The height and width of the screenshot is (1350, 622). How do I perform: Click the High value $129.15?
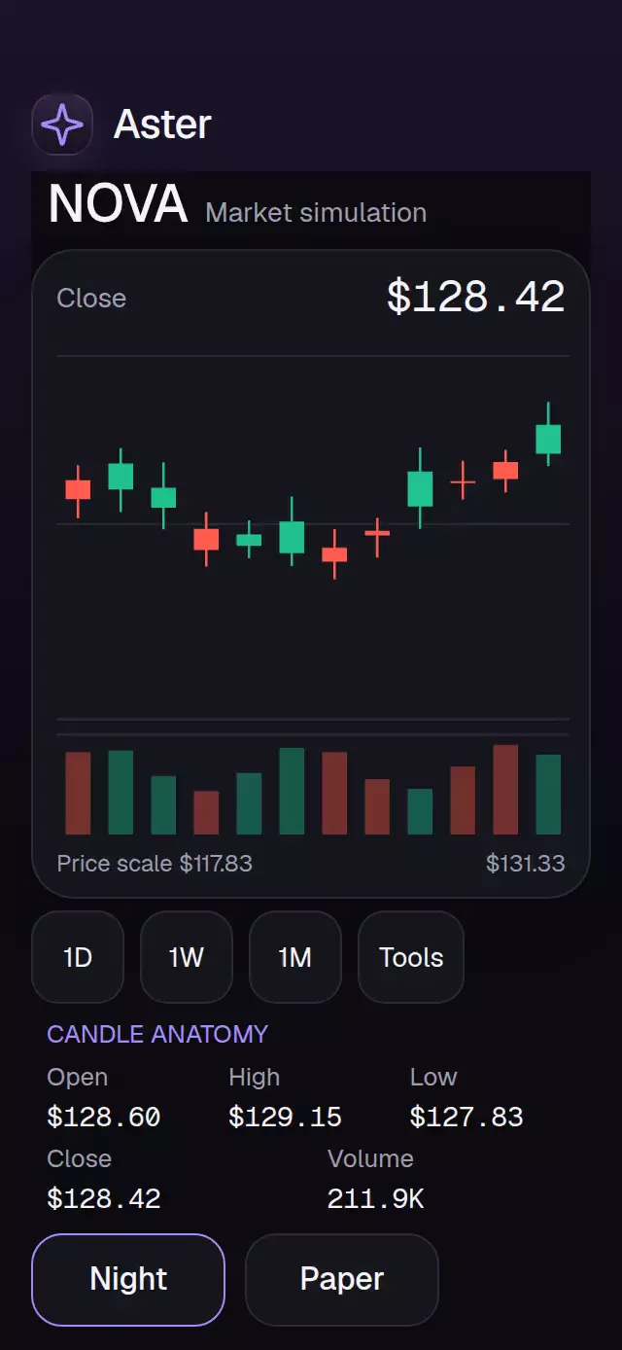pos(285,1117)
